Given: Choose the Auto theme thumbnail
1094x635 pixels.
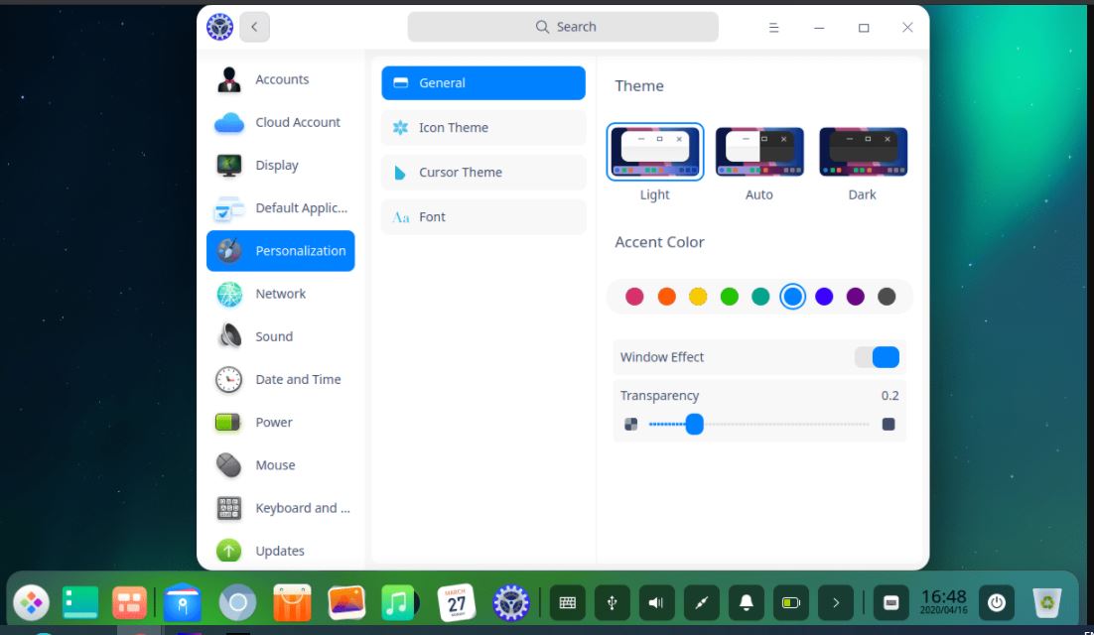Looking at the screenshot, I should point(759,151).
